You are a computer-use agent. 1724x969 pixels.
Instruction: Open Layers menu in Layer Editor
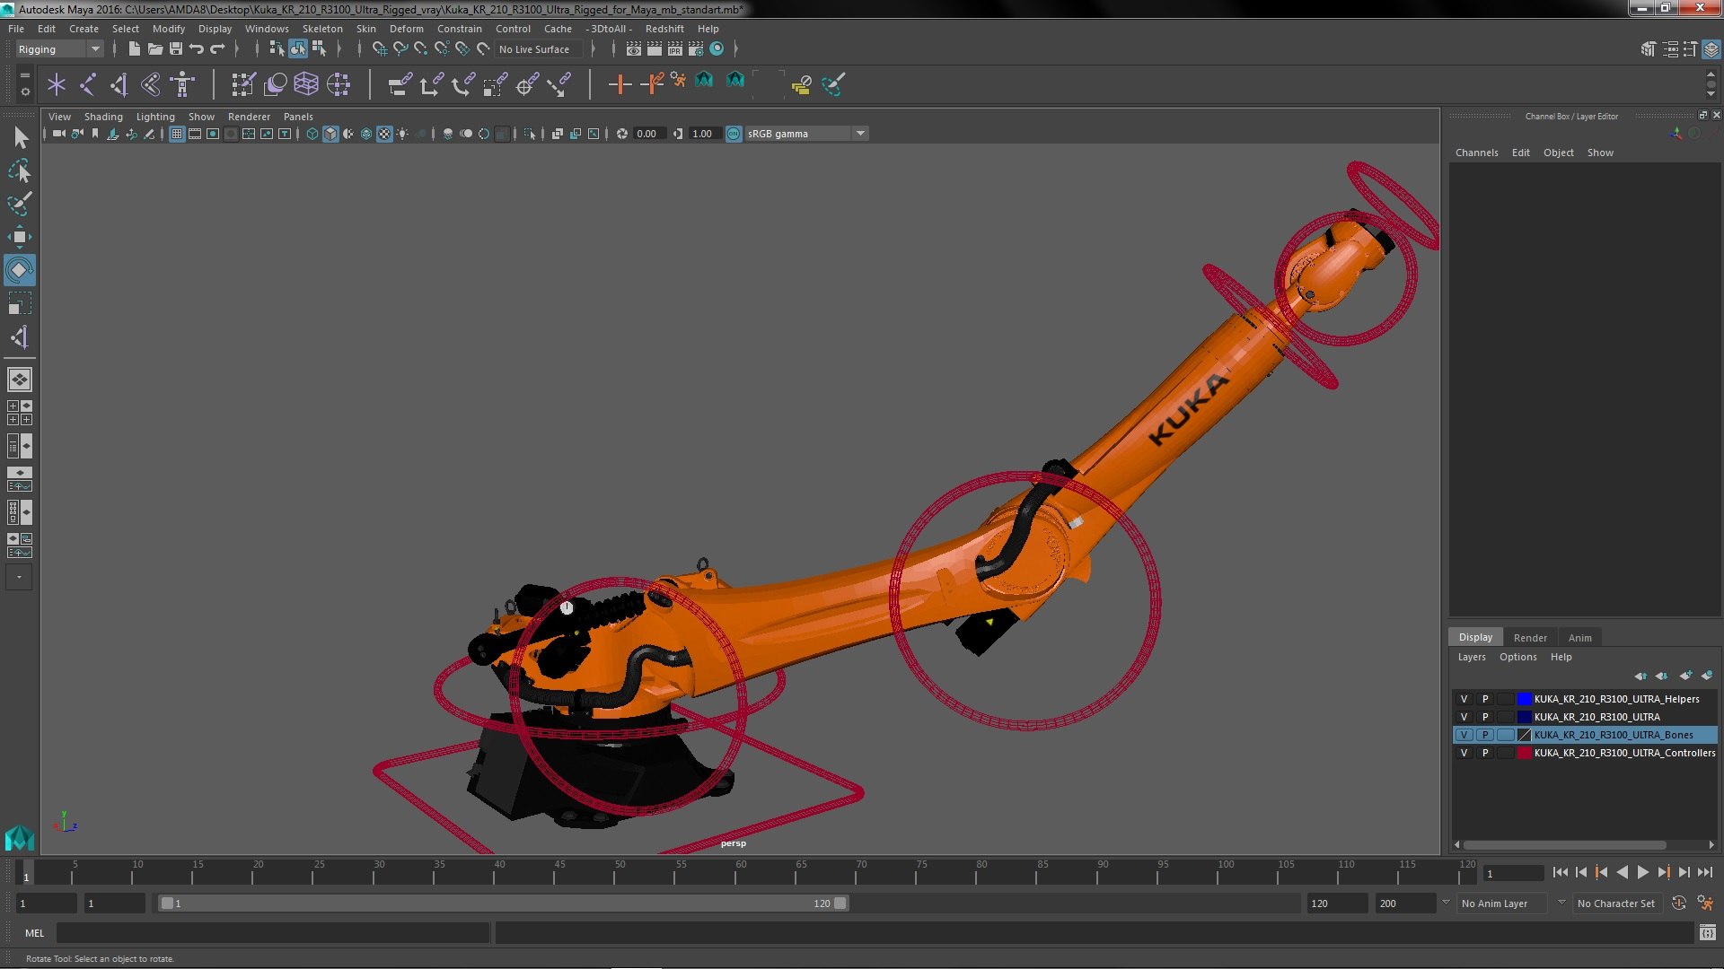(x=1471, y=657)
